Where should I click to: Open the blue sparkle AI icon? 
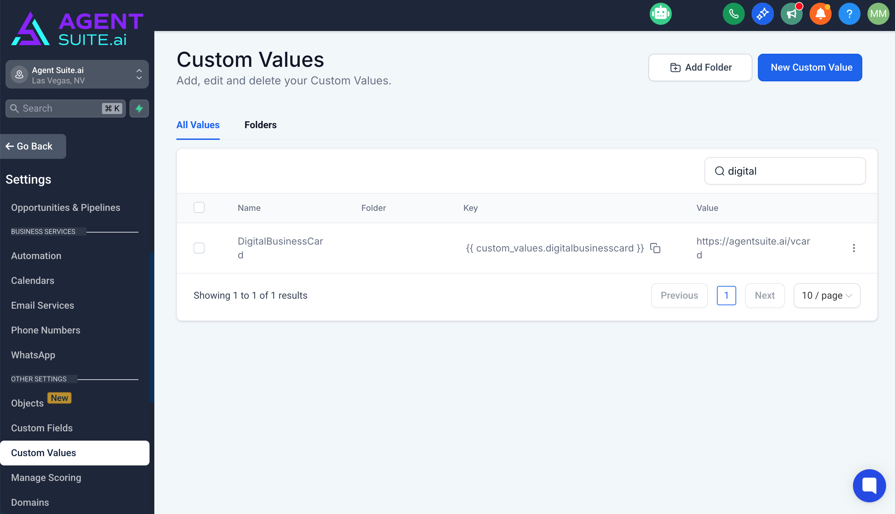click(x=762, y=14)
